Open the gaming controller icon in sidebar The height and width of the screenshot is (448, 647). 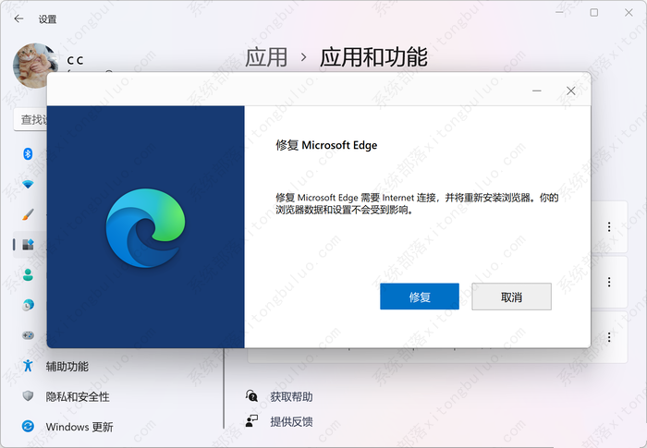28,335
